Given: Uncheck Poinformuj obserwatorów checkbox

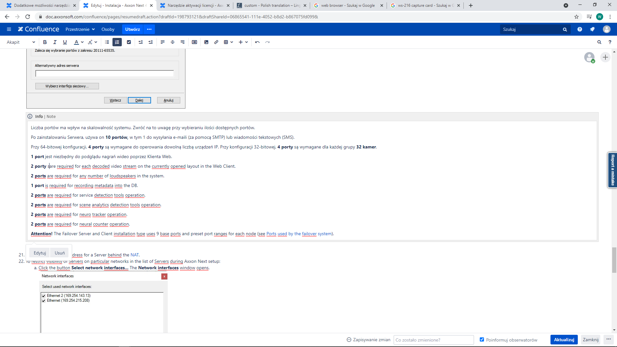Looking at the screenshot, I should (482, 340).
